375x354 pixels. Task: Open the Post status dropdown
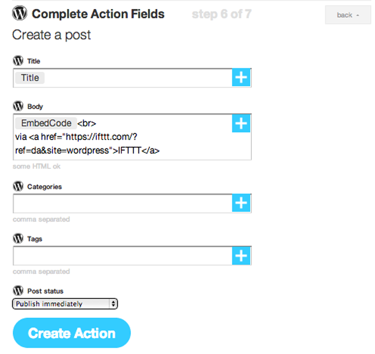tap(65, 304)
